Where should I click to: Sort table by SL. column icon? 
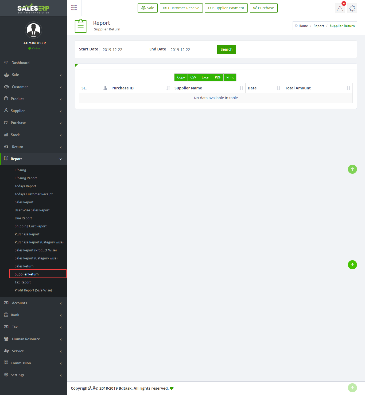pyautogui.click(x=105, y=88)
